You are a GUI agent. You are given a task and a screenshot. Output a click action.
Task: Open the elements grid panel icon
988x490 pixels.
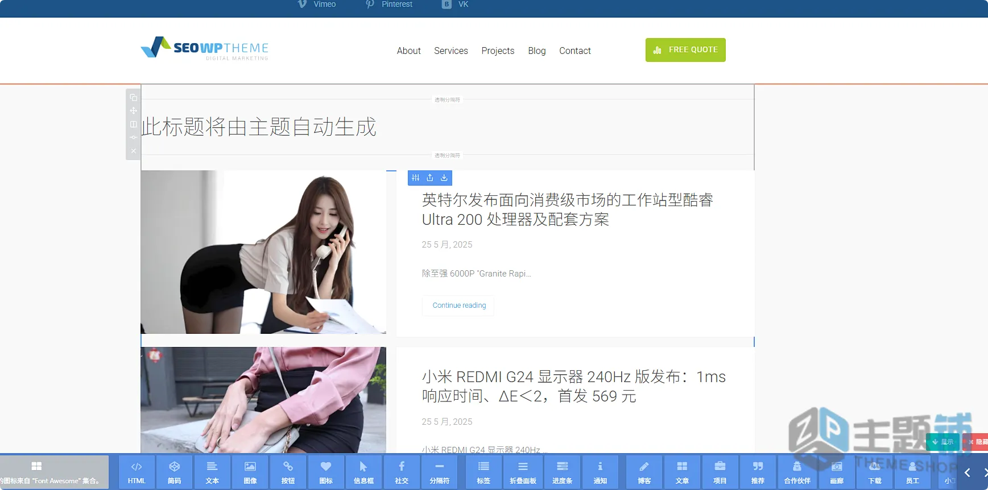(x=36, y=466)
